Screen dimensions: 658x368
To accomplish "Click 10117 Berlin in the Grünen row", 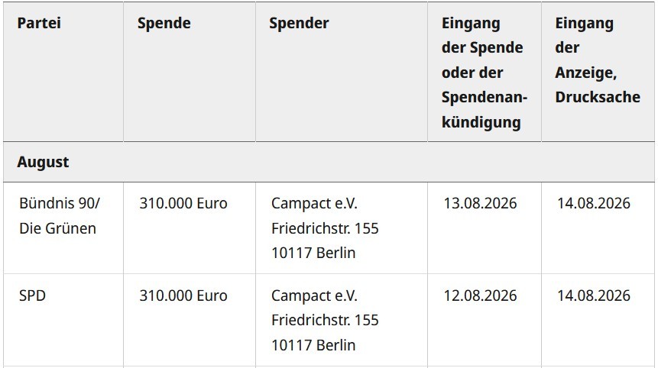I will pyautogui.click(x=313, y=253).
